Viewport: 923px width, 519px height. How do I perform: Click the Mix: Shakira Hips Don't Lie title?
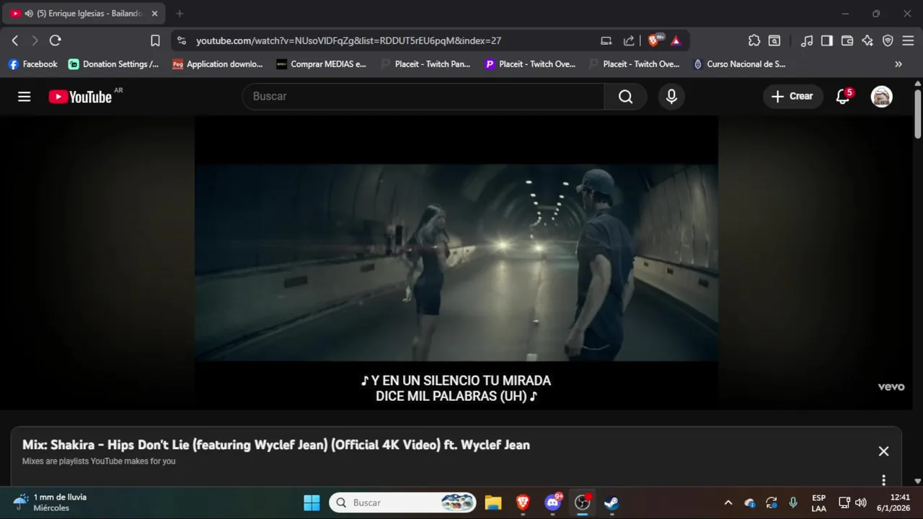276,445
